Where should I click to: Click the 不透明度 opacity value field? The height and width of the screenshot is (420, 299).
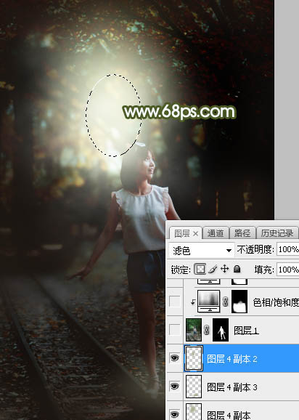(x=288, y=249)
